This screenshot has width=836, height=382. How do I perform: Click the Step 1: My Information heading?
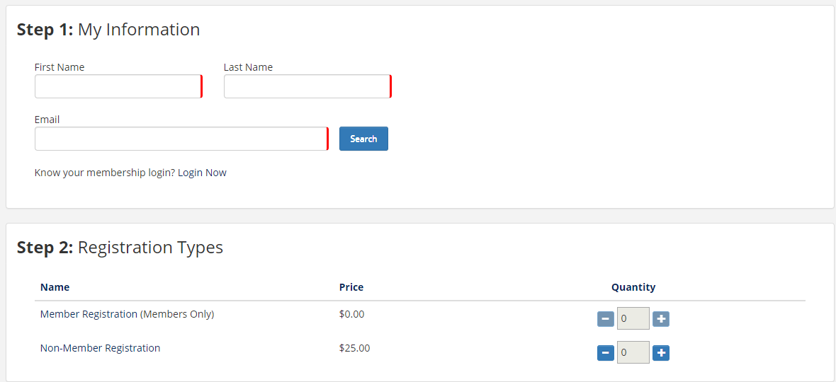108,30
